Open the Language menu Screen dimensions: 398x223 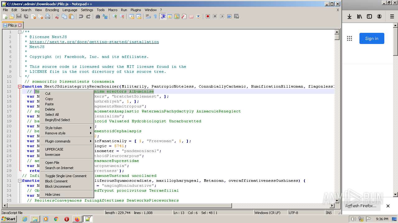pyautogui.click(x=70, y=10)
